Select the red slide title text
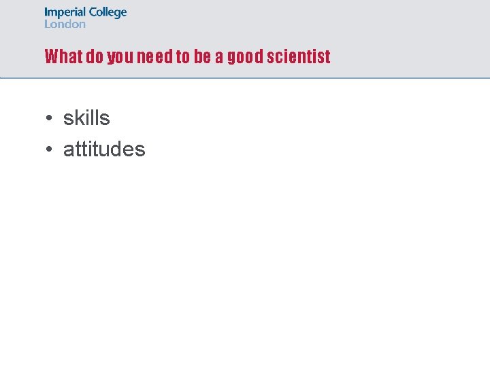This screenshot has width=490, height=367. pos(188,56)
